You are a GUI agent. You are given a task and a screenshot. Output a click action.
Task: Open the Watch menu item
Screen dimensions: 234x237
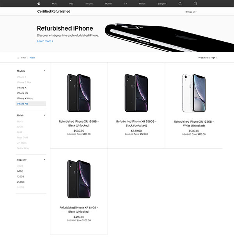[108, 4]
